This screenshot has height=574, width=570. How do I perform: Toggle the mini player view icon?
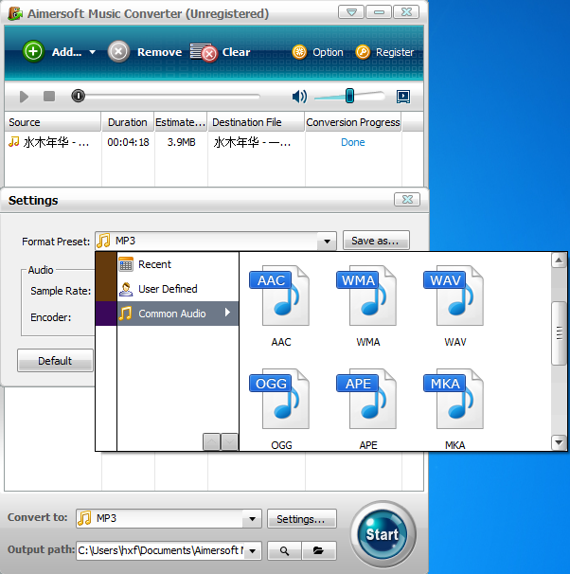(x=403, y=97)
